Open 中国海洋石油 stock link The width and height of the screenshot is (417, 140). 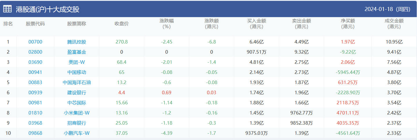click(x=77, y=82)
